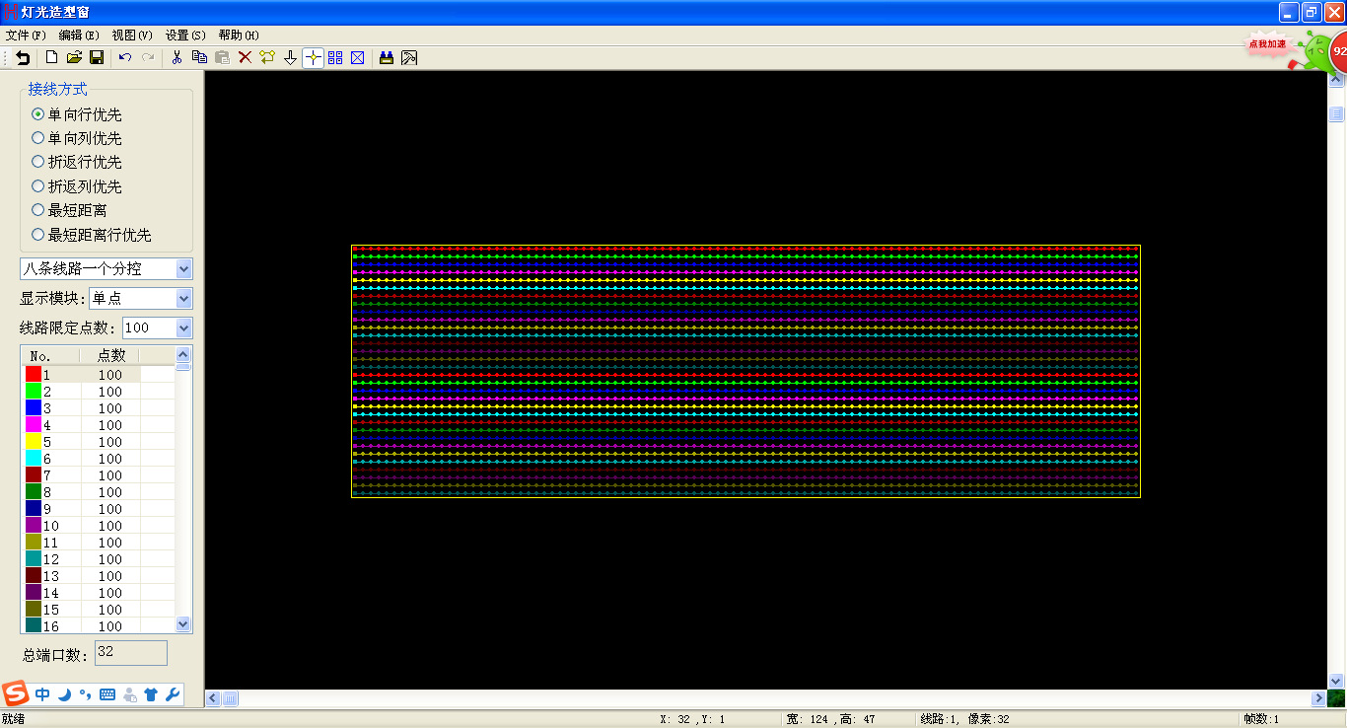Viewport: 1347px width, 728px height.
Task: Select 折返列优先 wiring mode
Action: 77,186
